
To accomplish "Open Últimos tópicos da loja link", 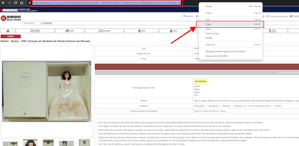I will pos(277,16).
